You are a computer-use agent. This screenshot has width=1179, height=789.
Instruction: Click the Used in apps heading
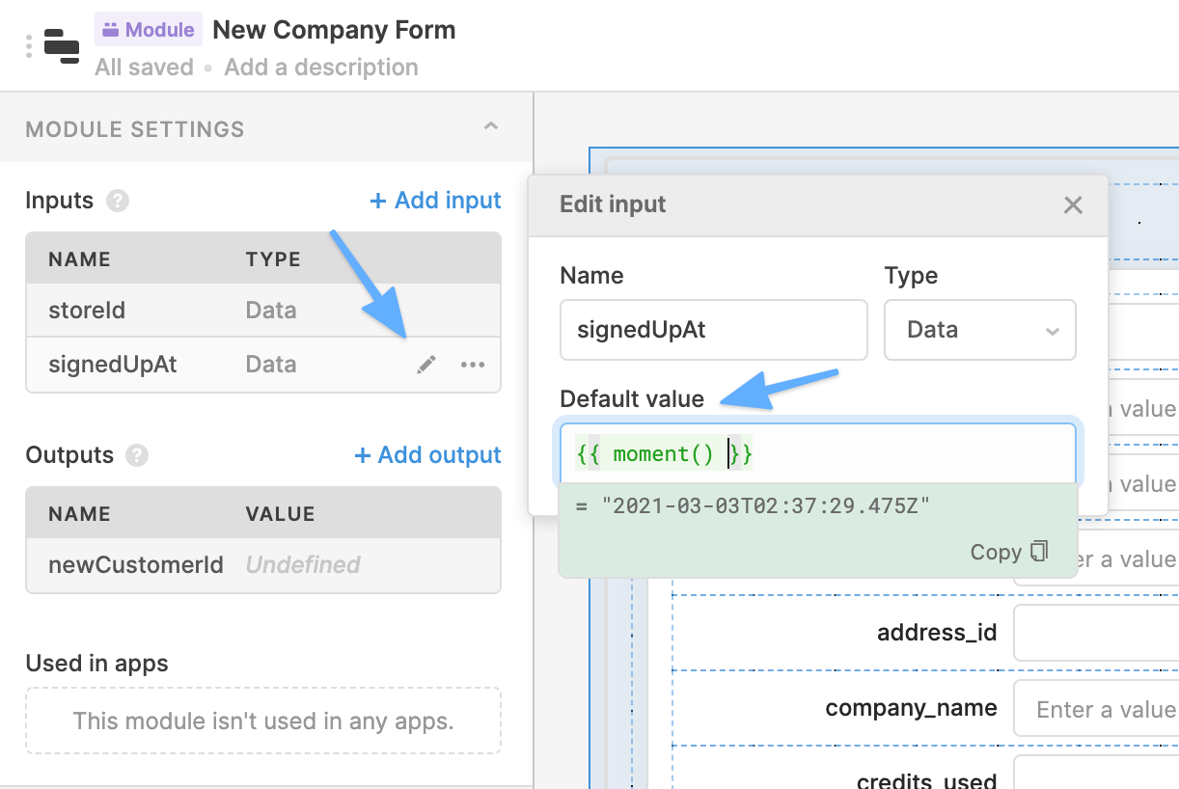coord(96,664)
